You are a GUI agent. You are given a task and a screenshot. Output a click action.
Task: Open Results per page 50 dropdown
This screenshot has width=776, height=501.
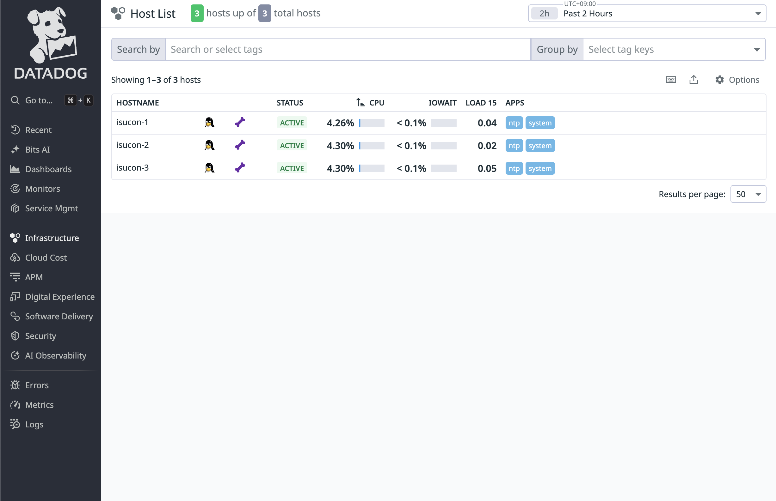pos(748,194)
